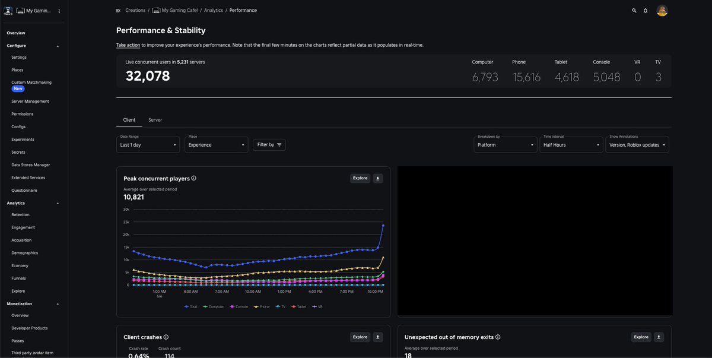Toggle the Console series in chart legend
Image resolution: width=712 pixels, height=358 pixels.
click(239, 306)
